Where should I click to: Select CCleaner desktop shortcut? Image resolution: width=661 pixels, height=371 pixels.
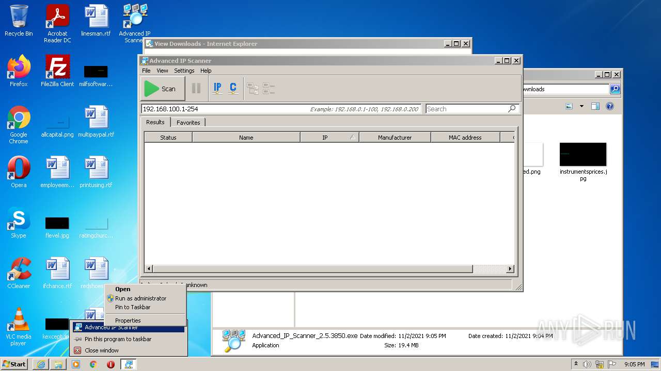(19, 273)
